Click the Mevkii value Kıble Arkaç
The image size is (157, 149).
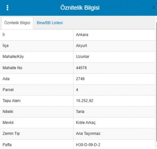click(x=86, y=122)
